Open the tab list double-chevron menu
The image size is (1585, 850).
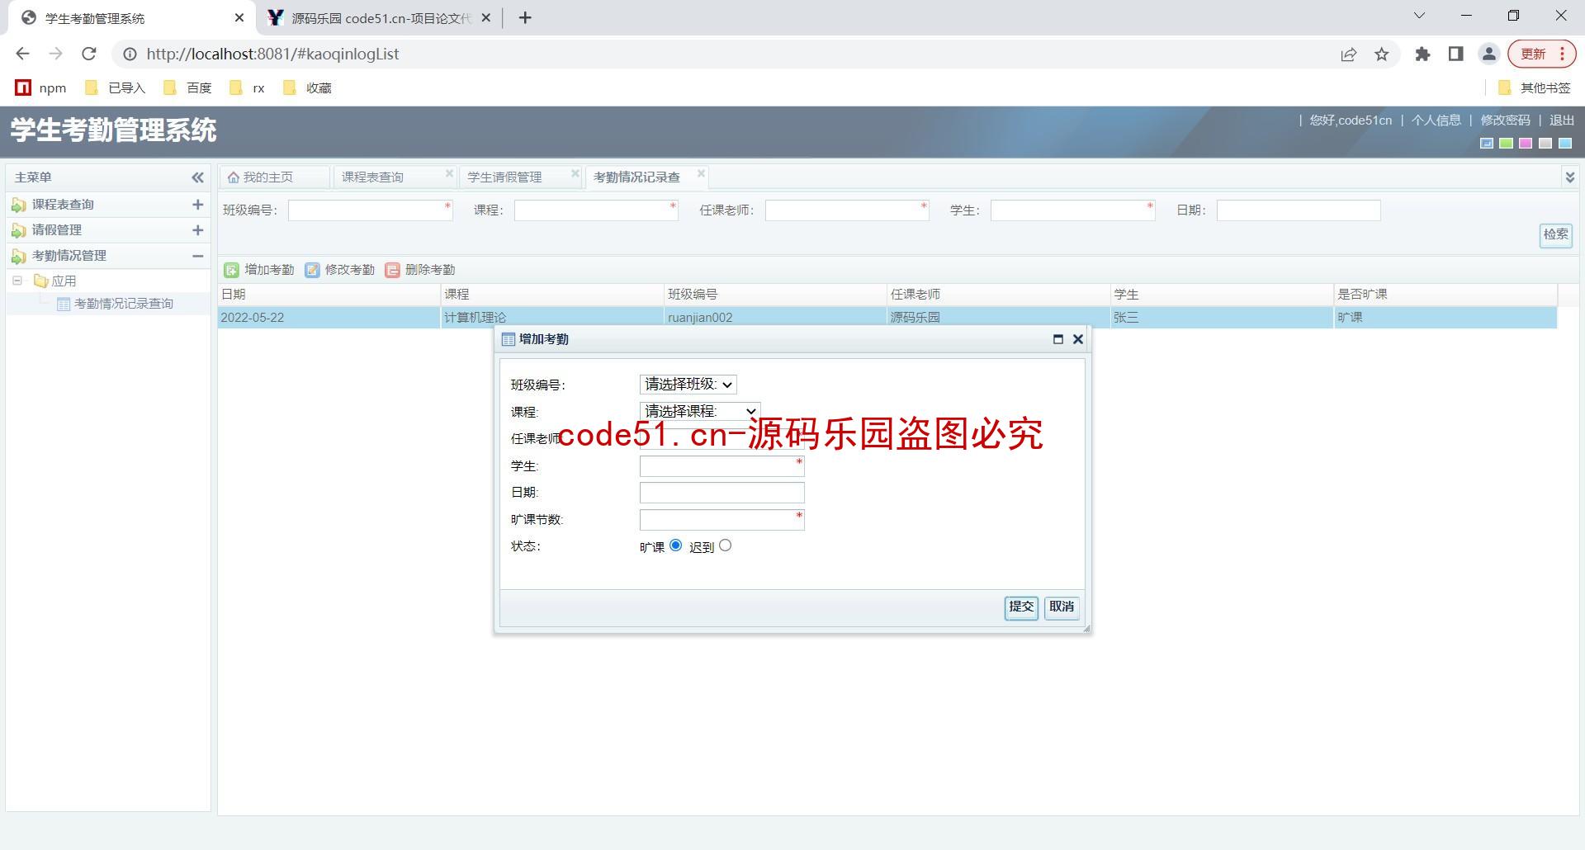point(1569,177)
